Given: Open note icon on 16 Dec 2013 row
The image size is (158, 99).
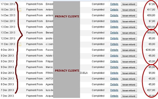Looking at the screenshot, I should (x=20, y=10).
